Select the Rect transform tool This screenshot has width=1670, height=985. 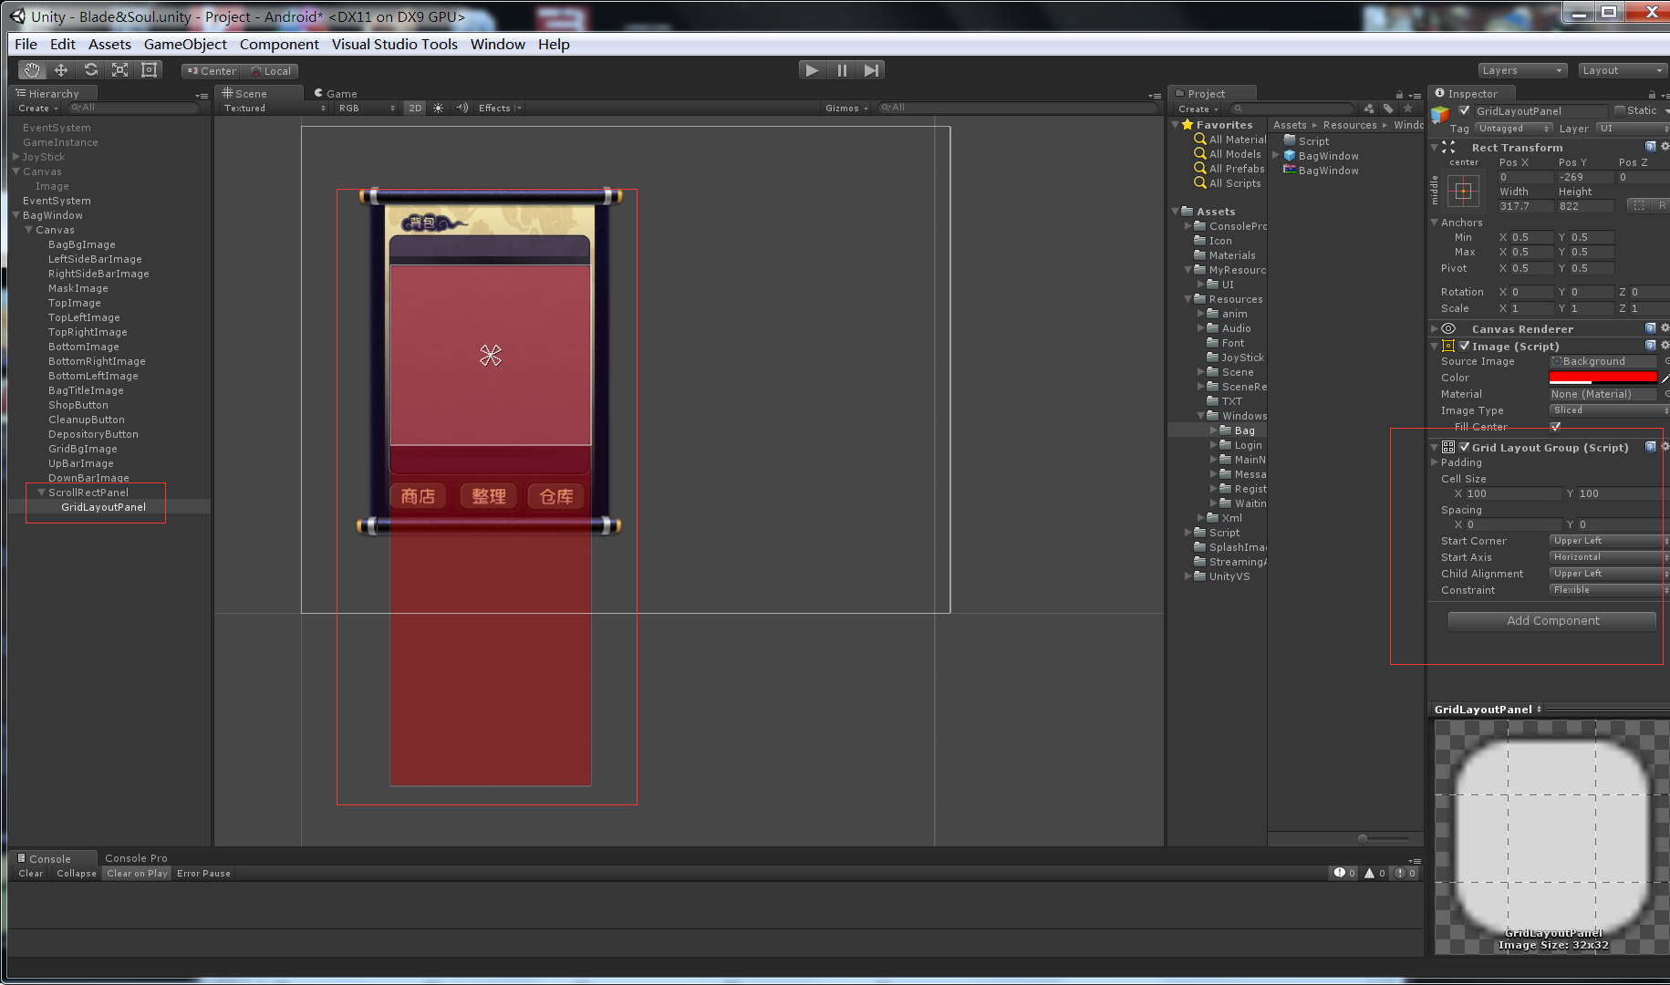150,69
